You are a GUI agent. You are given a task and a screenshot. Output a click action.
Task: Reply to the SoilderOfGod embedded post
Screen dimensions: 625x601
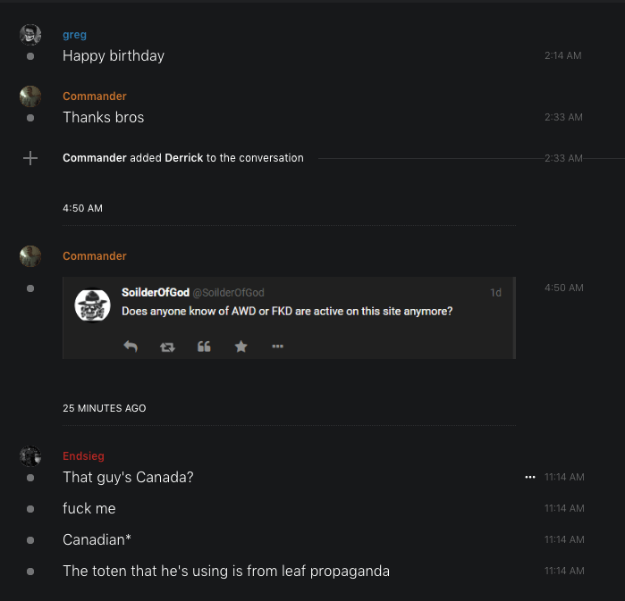pos(131,346)
